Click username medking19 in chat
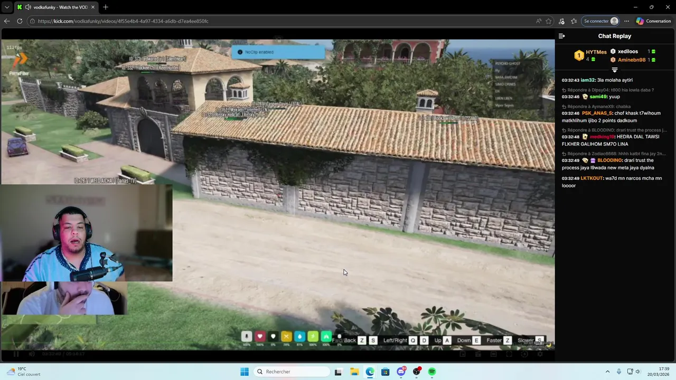 tap(602, 137)
